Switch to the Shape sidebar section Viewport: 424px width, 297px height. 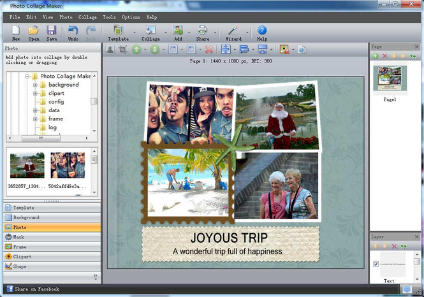pos(52,266)
